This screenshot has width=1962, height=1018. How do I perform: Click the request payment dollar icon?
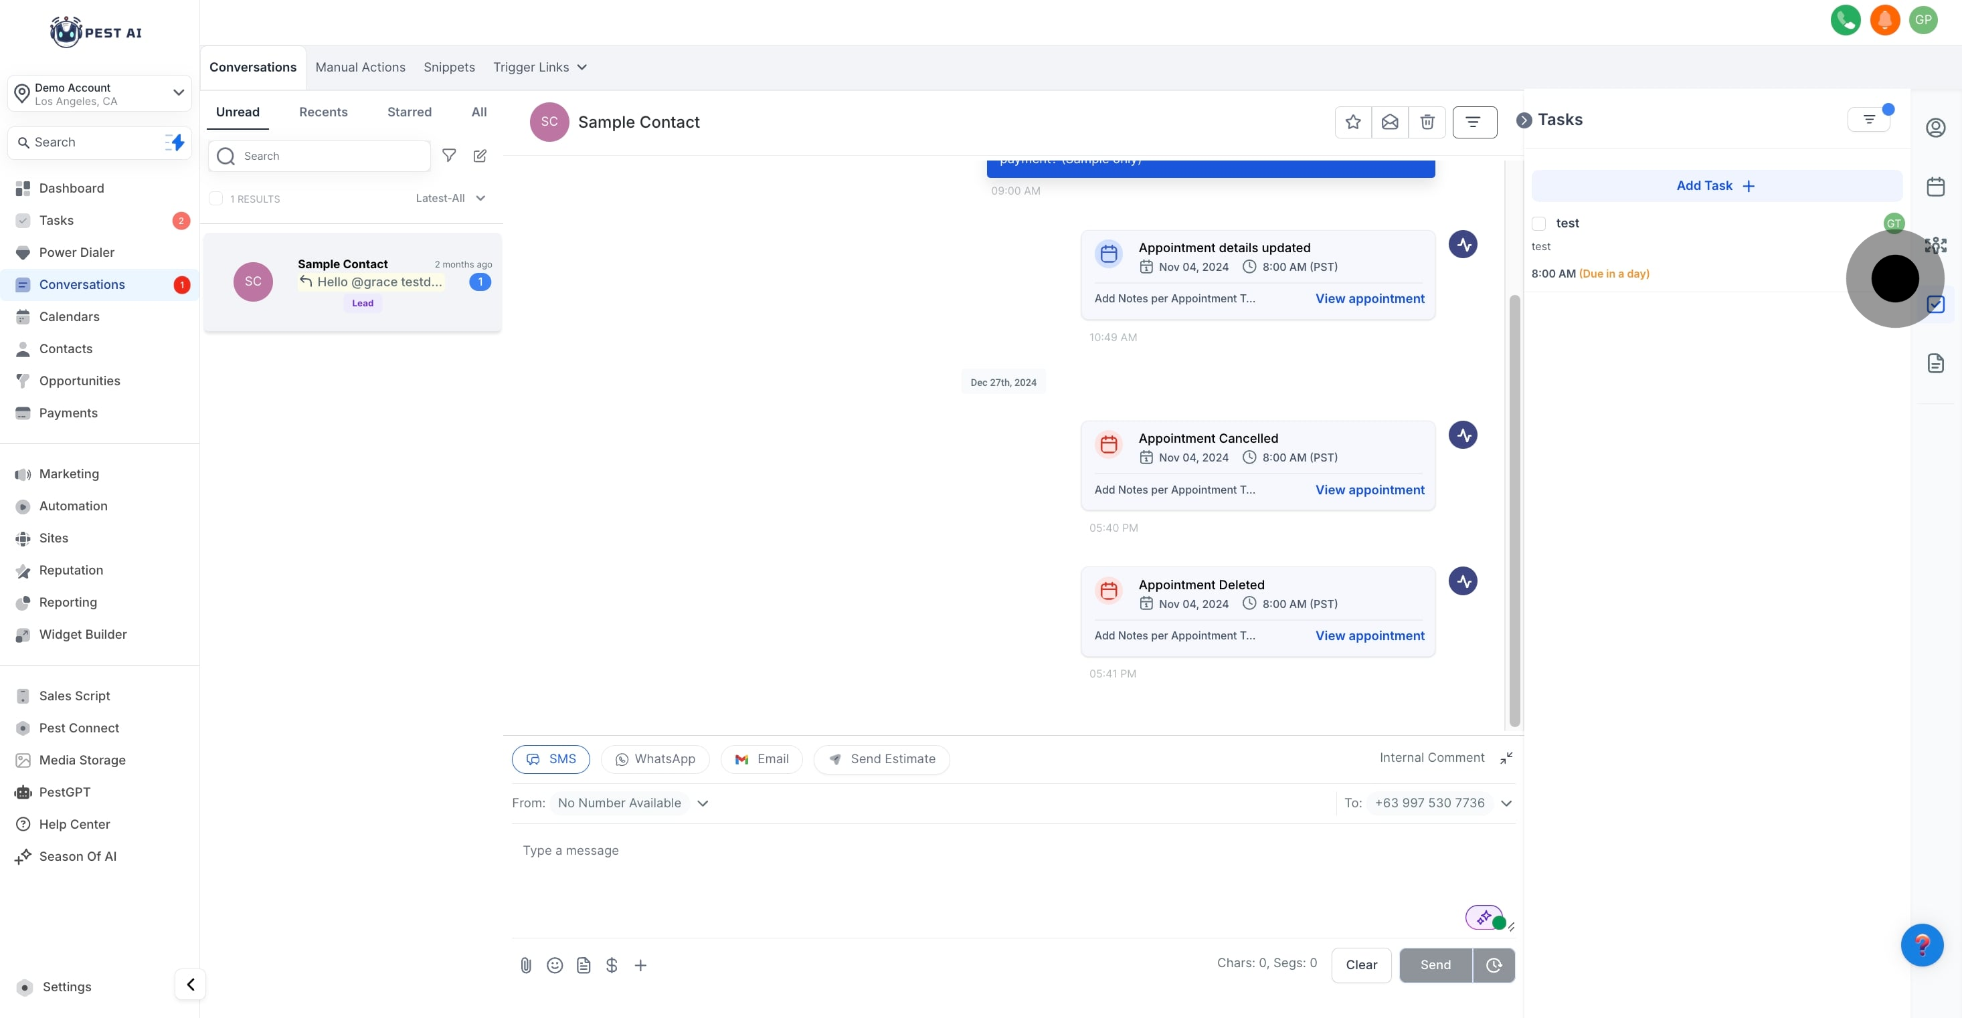612,965
